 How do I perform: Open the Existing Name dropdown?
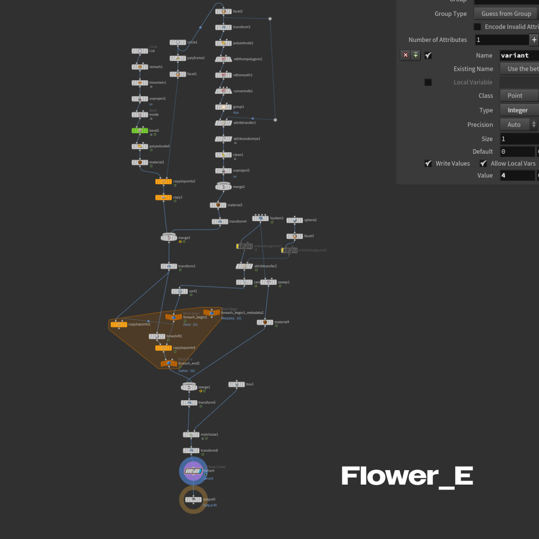point(520,69)
